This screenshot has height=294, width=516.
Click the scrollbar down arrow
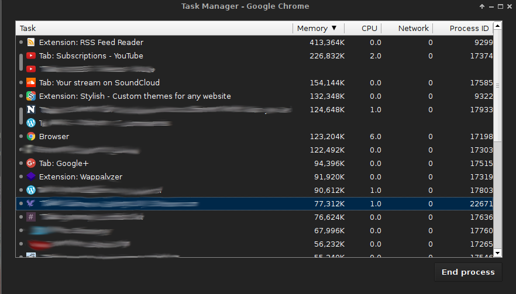497,253
